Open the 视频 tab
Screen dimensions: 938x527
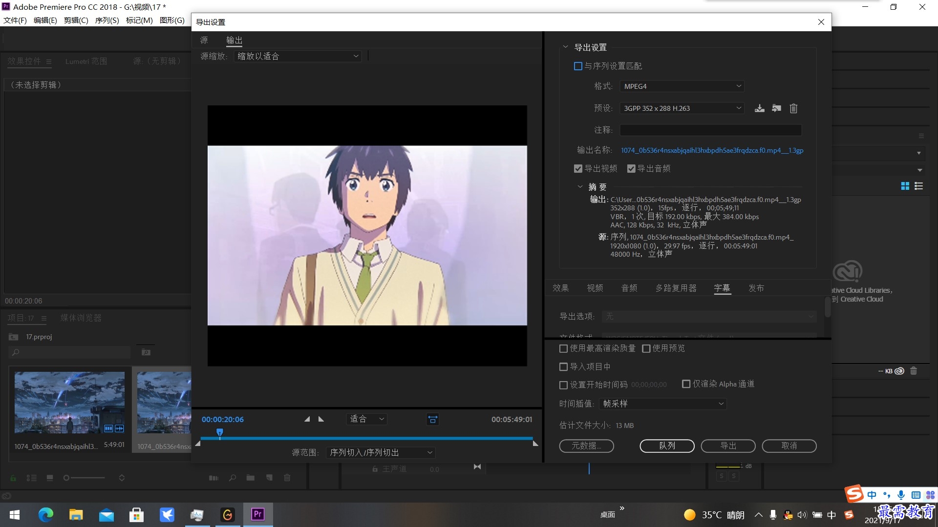[595, 288]
